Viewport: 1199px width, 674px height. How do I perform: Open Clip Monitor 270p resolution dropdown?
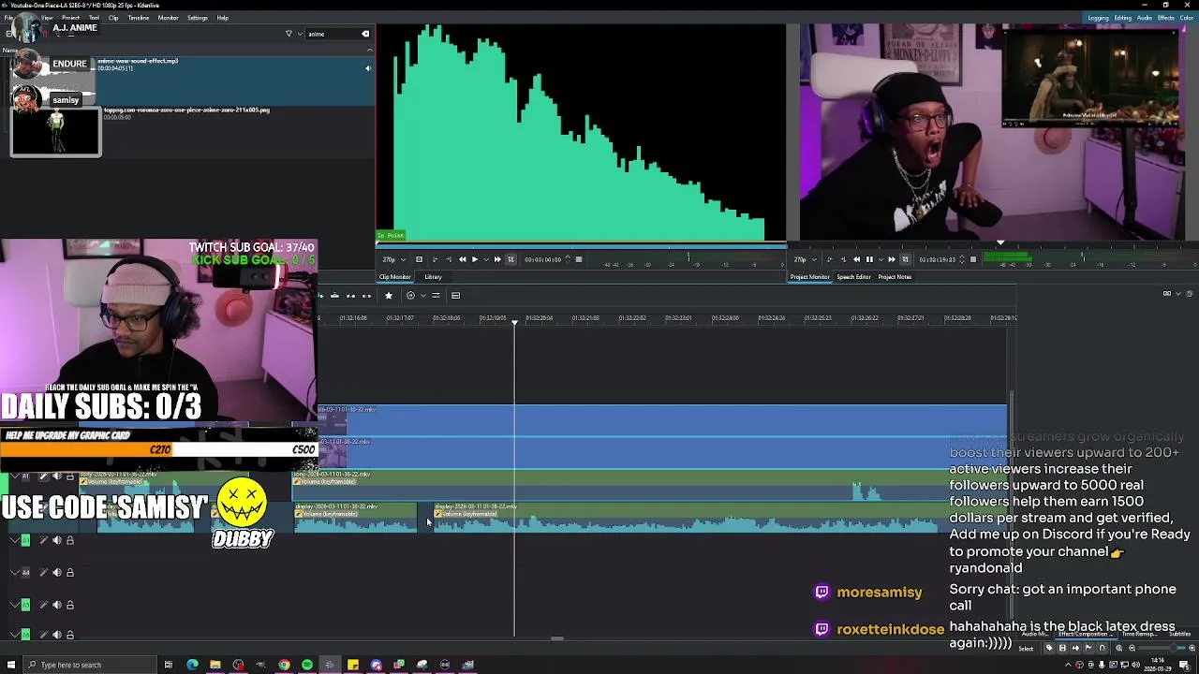pos(394,259)
